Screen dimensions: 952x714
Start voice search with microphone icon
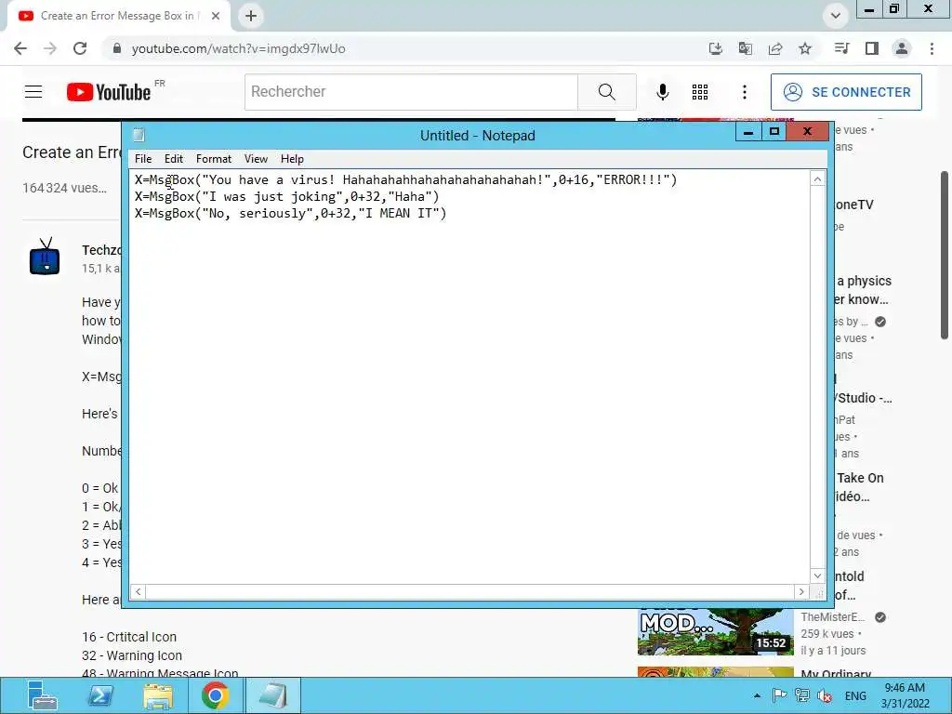(663, 92)
